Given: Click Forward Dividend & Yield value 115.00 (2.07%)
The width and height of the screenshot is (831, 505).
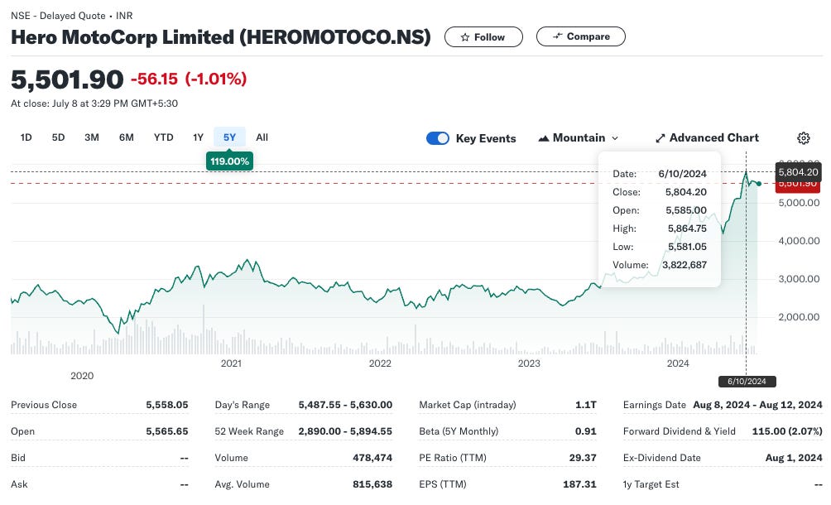Looking at the screenshot, I should point(787,431).
